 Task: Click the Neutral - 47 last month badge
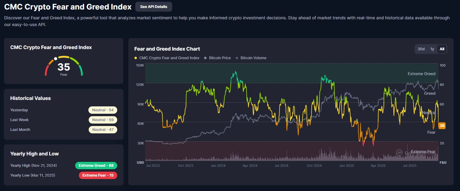103,130
